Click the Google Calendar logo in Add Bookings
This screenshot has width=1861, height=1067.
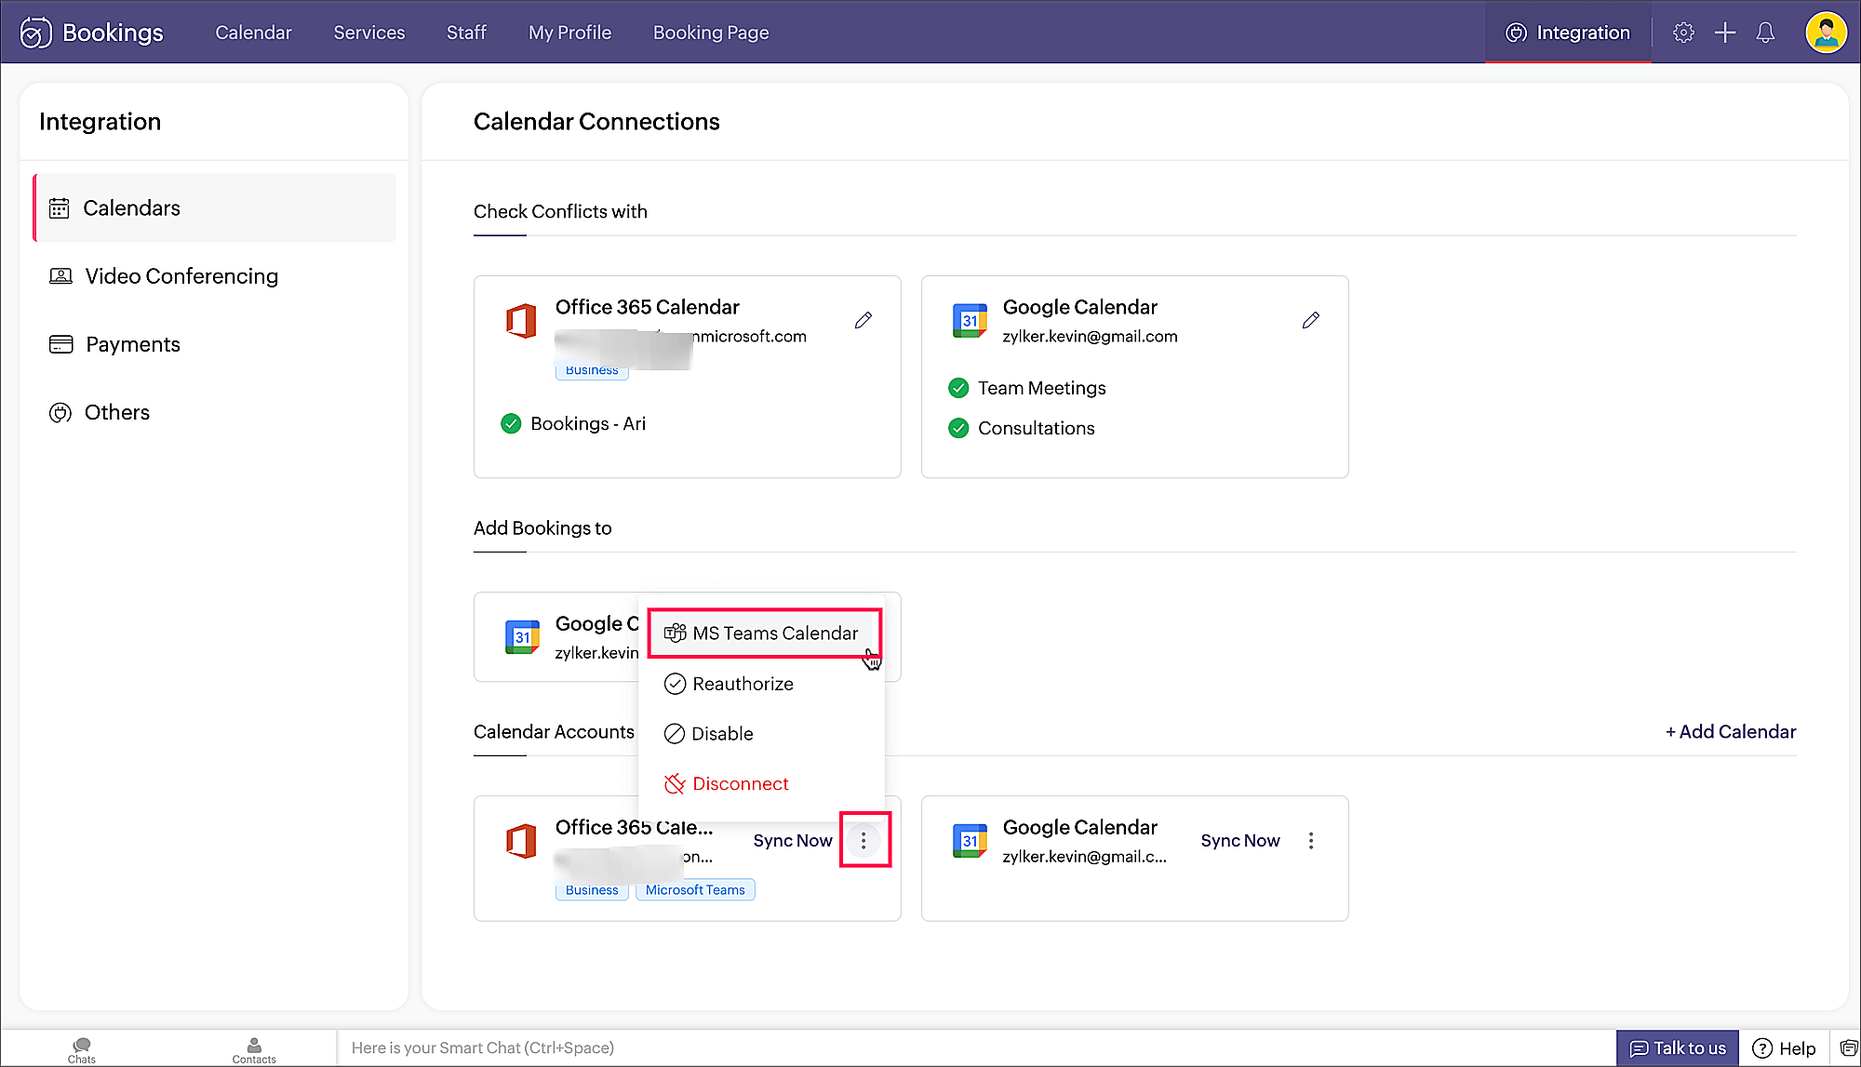tap(522, 637)
